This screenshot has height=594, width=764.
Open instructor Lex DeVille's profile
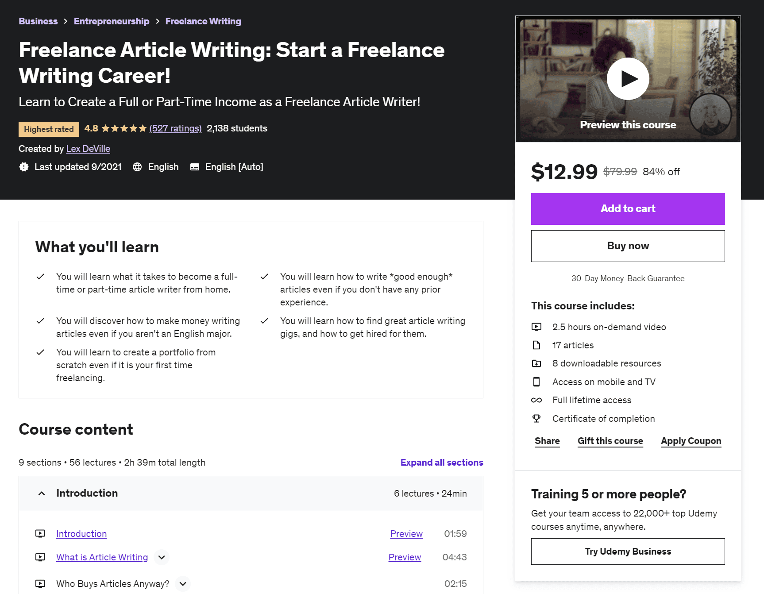click(88, 149)
